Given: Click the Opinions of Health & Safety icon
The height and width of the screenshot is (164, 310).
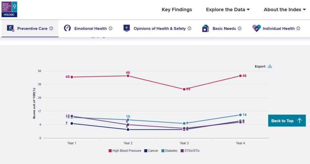Looking at the screenshot, I should point(127,28).
